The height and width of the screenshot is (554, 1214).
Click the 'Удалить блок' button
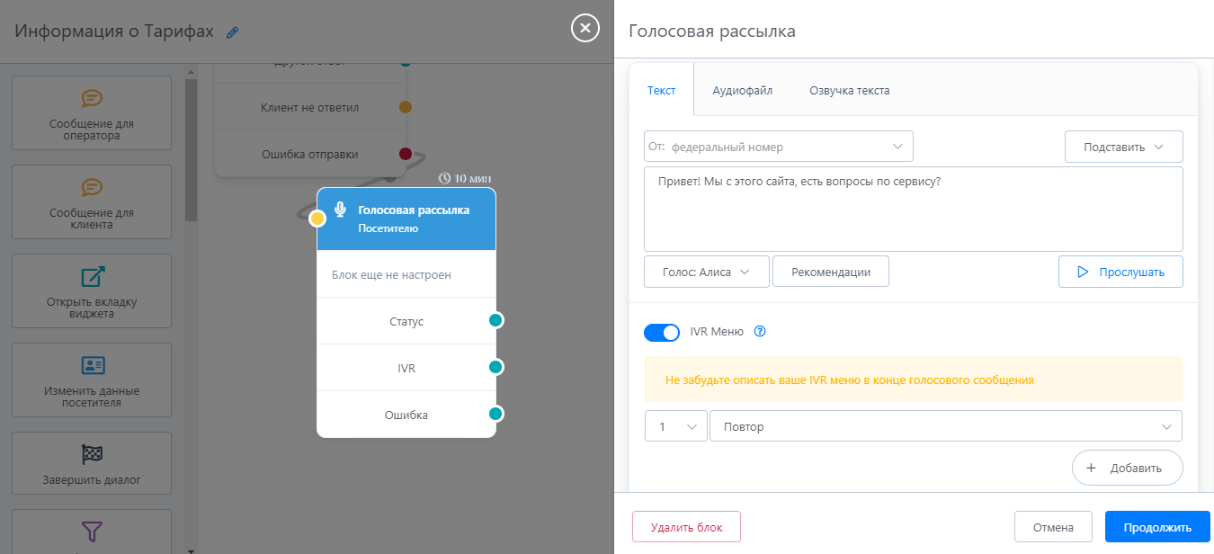click(686, 527)
